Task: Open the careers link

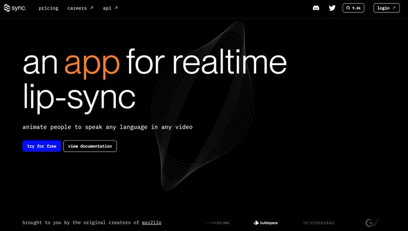Action: pos(80,8)
